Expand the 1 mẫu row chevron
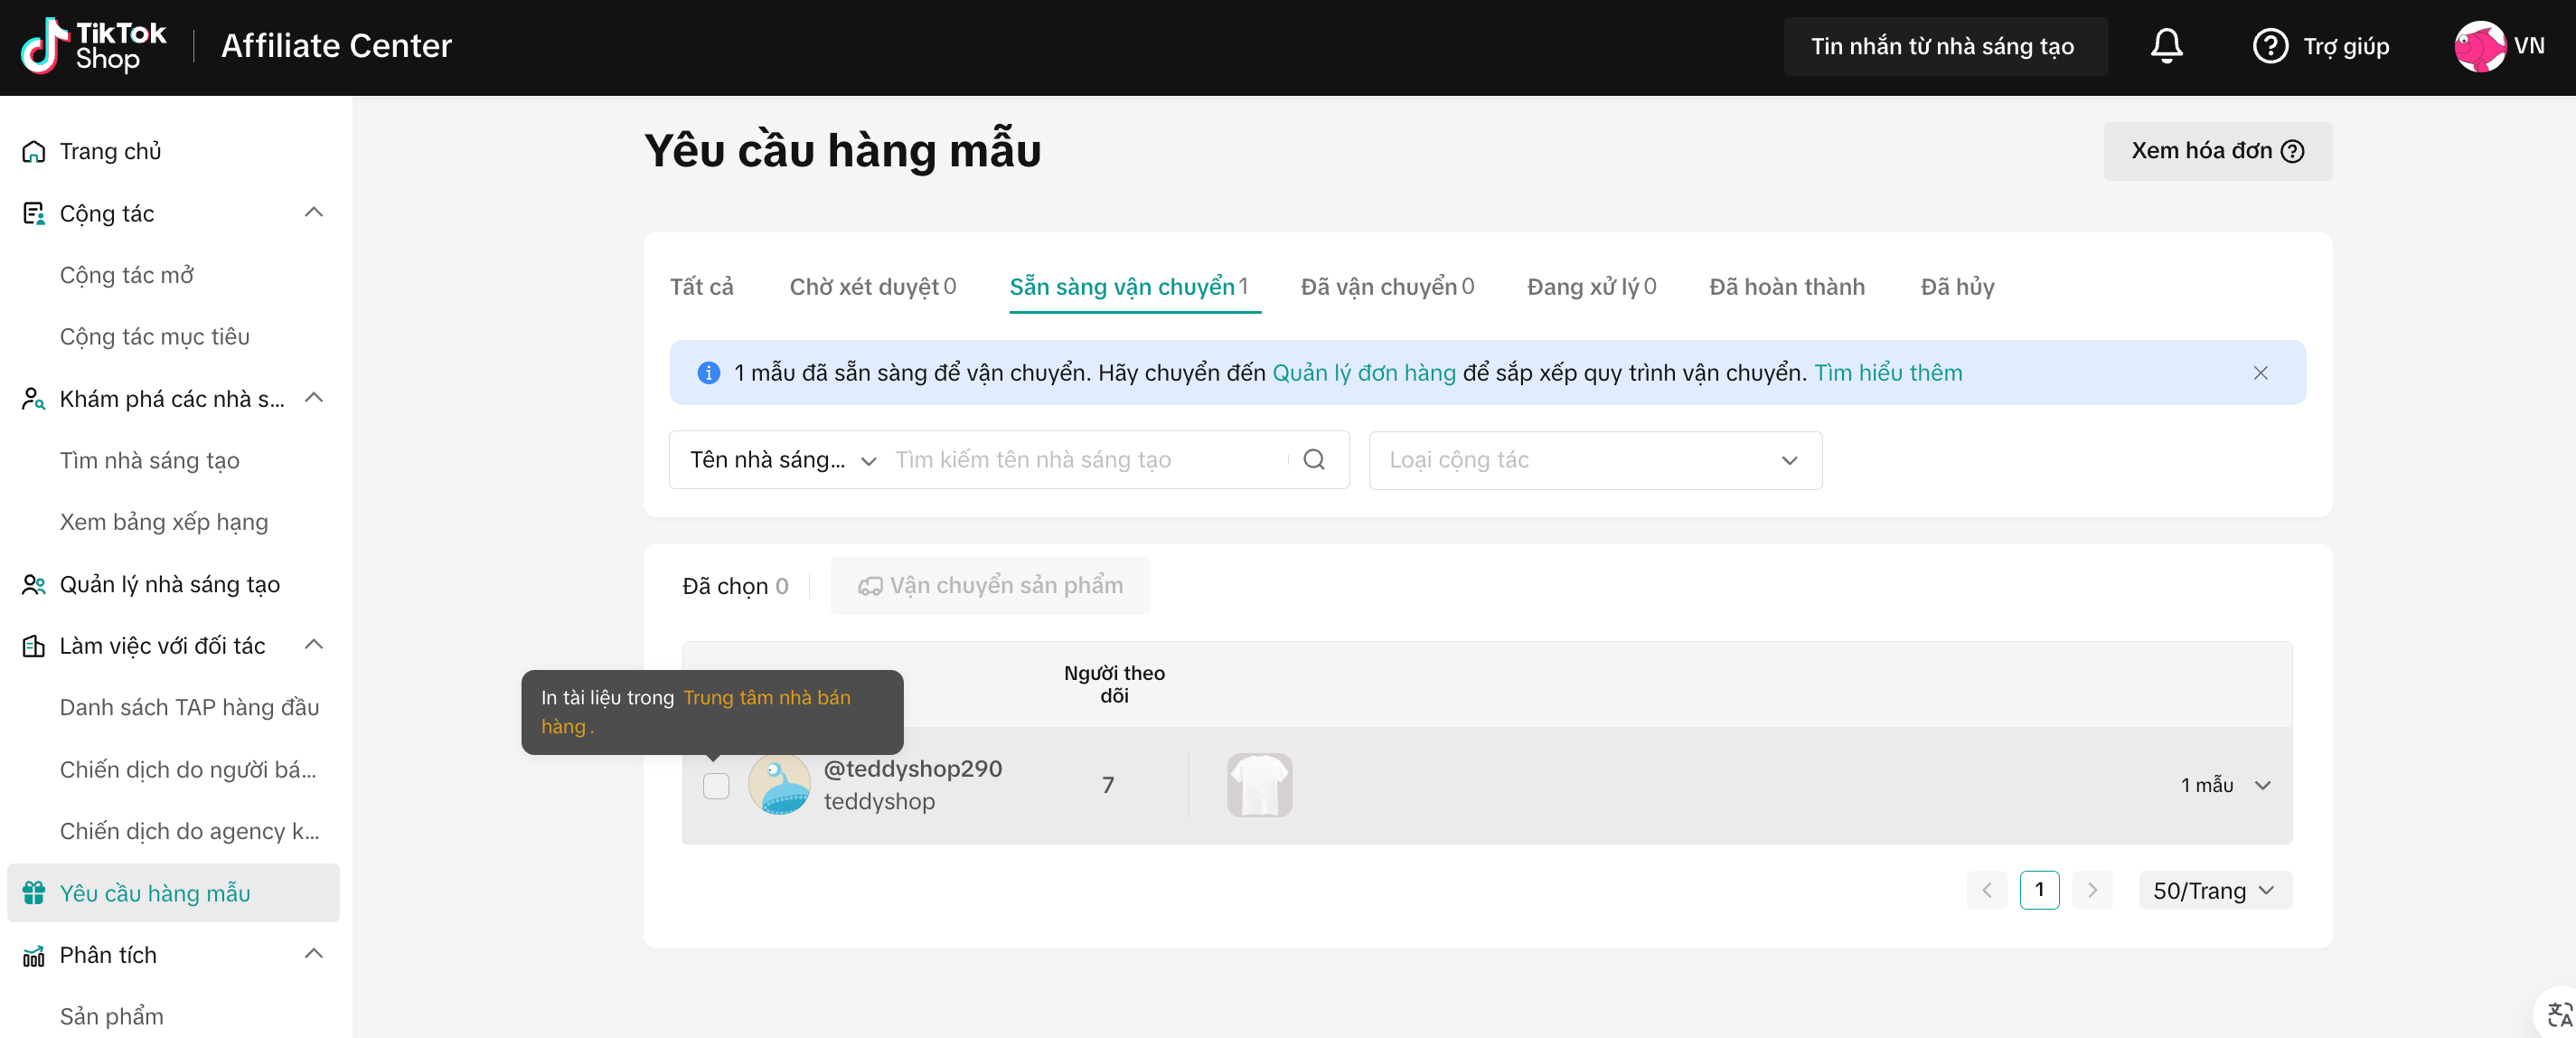 tap(2263, 785)
